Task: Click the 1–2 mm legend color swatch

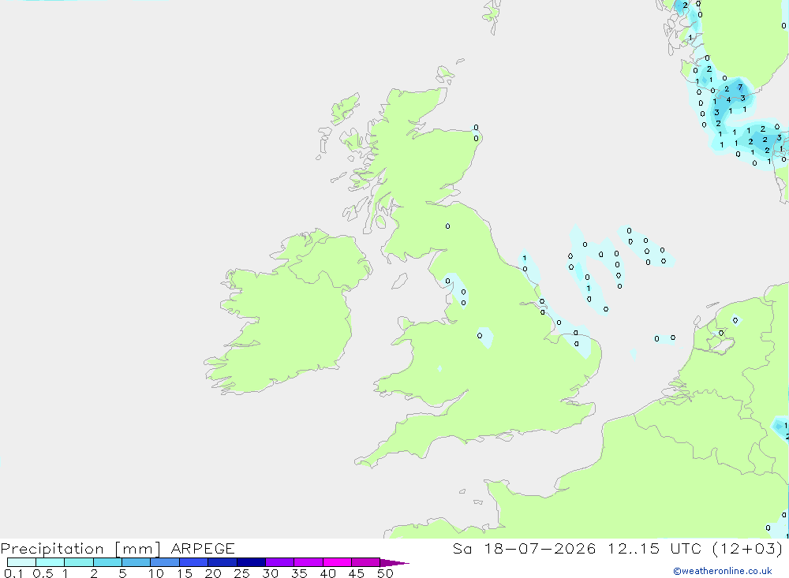Action: 79,562
